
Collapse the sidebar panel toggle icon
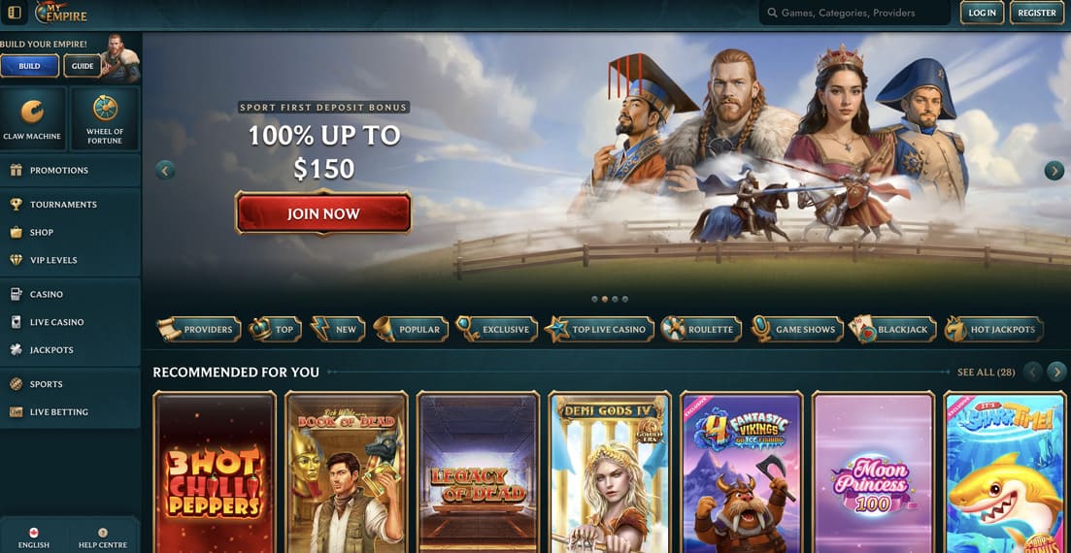(15, 13)
